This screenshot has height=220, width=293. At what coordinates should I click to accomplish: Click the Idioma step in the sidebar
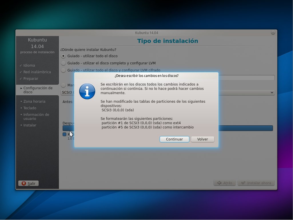[29, 66]
